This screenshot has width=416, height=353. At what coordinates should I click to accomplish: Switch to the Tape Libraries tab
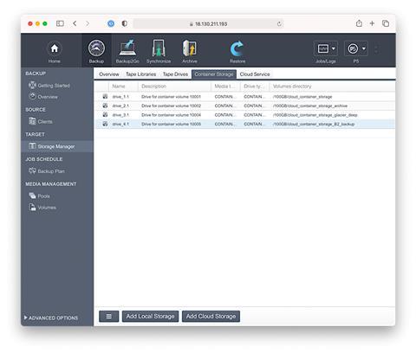tap(140, 74)
